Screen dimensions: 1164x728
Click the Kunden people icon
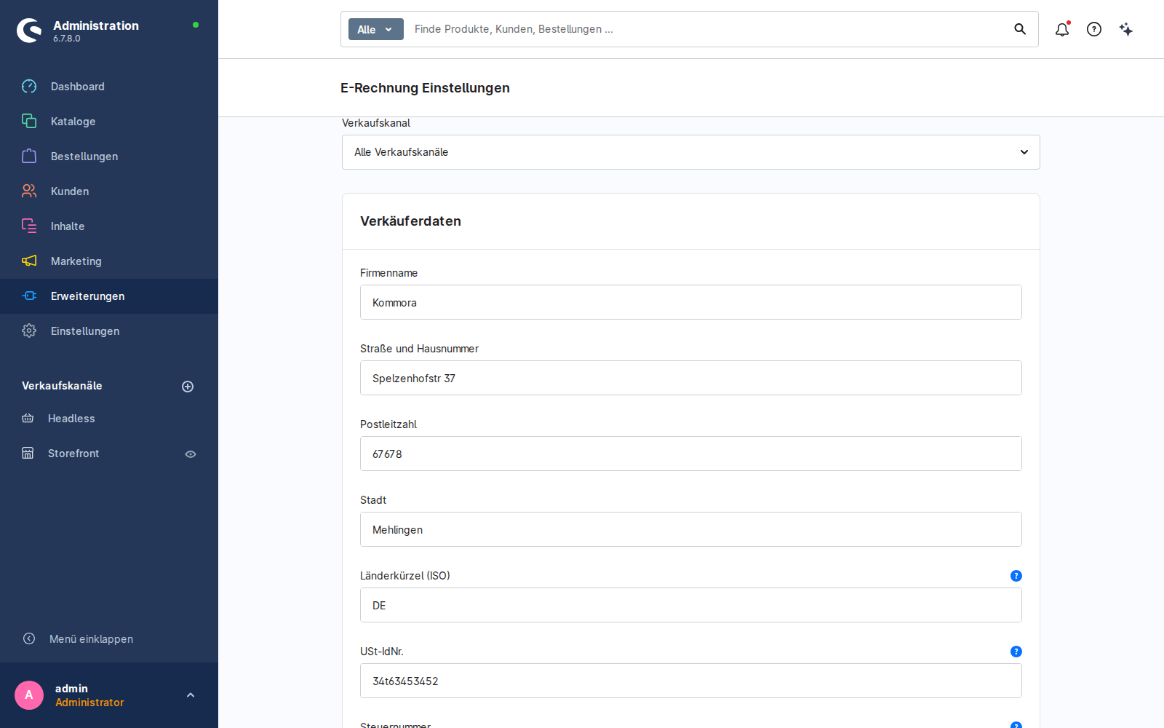pos(29,191)
